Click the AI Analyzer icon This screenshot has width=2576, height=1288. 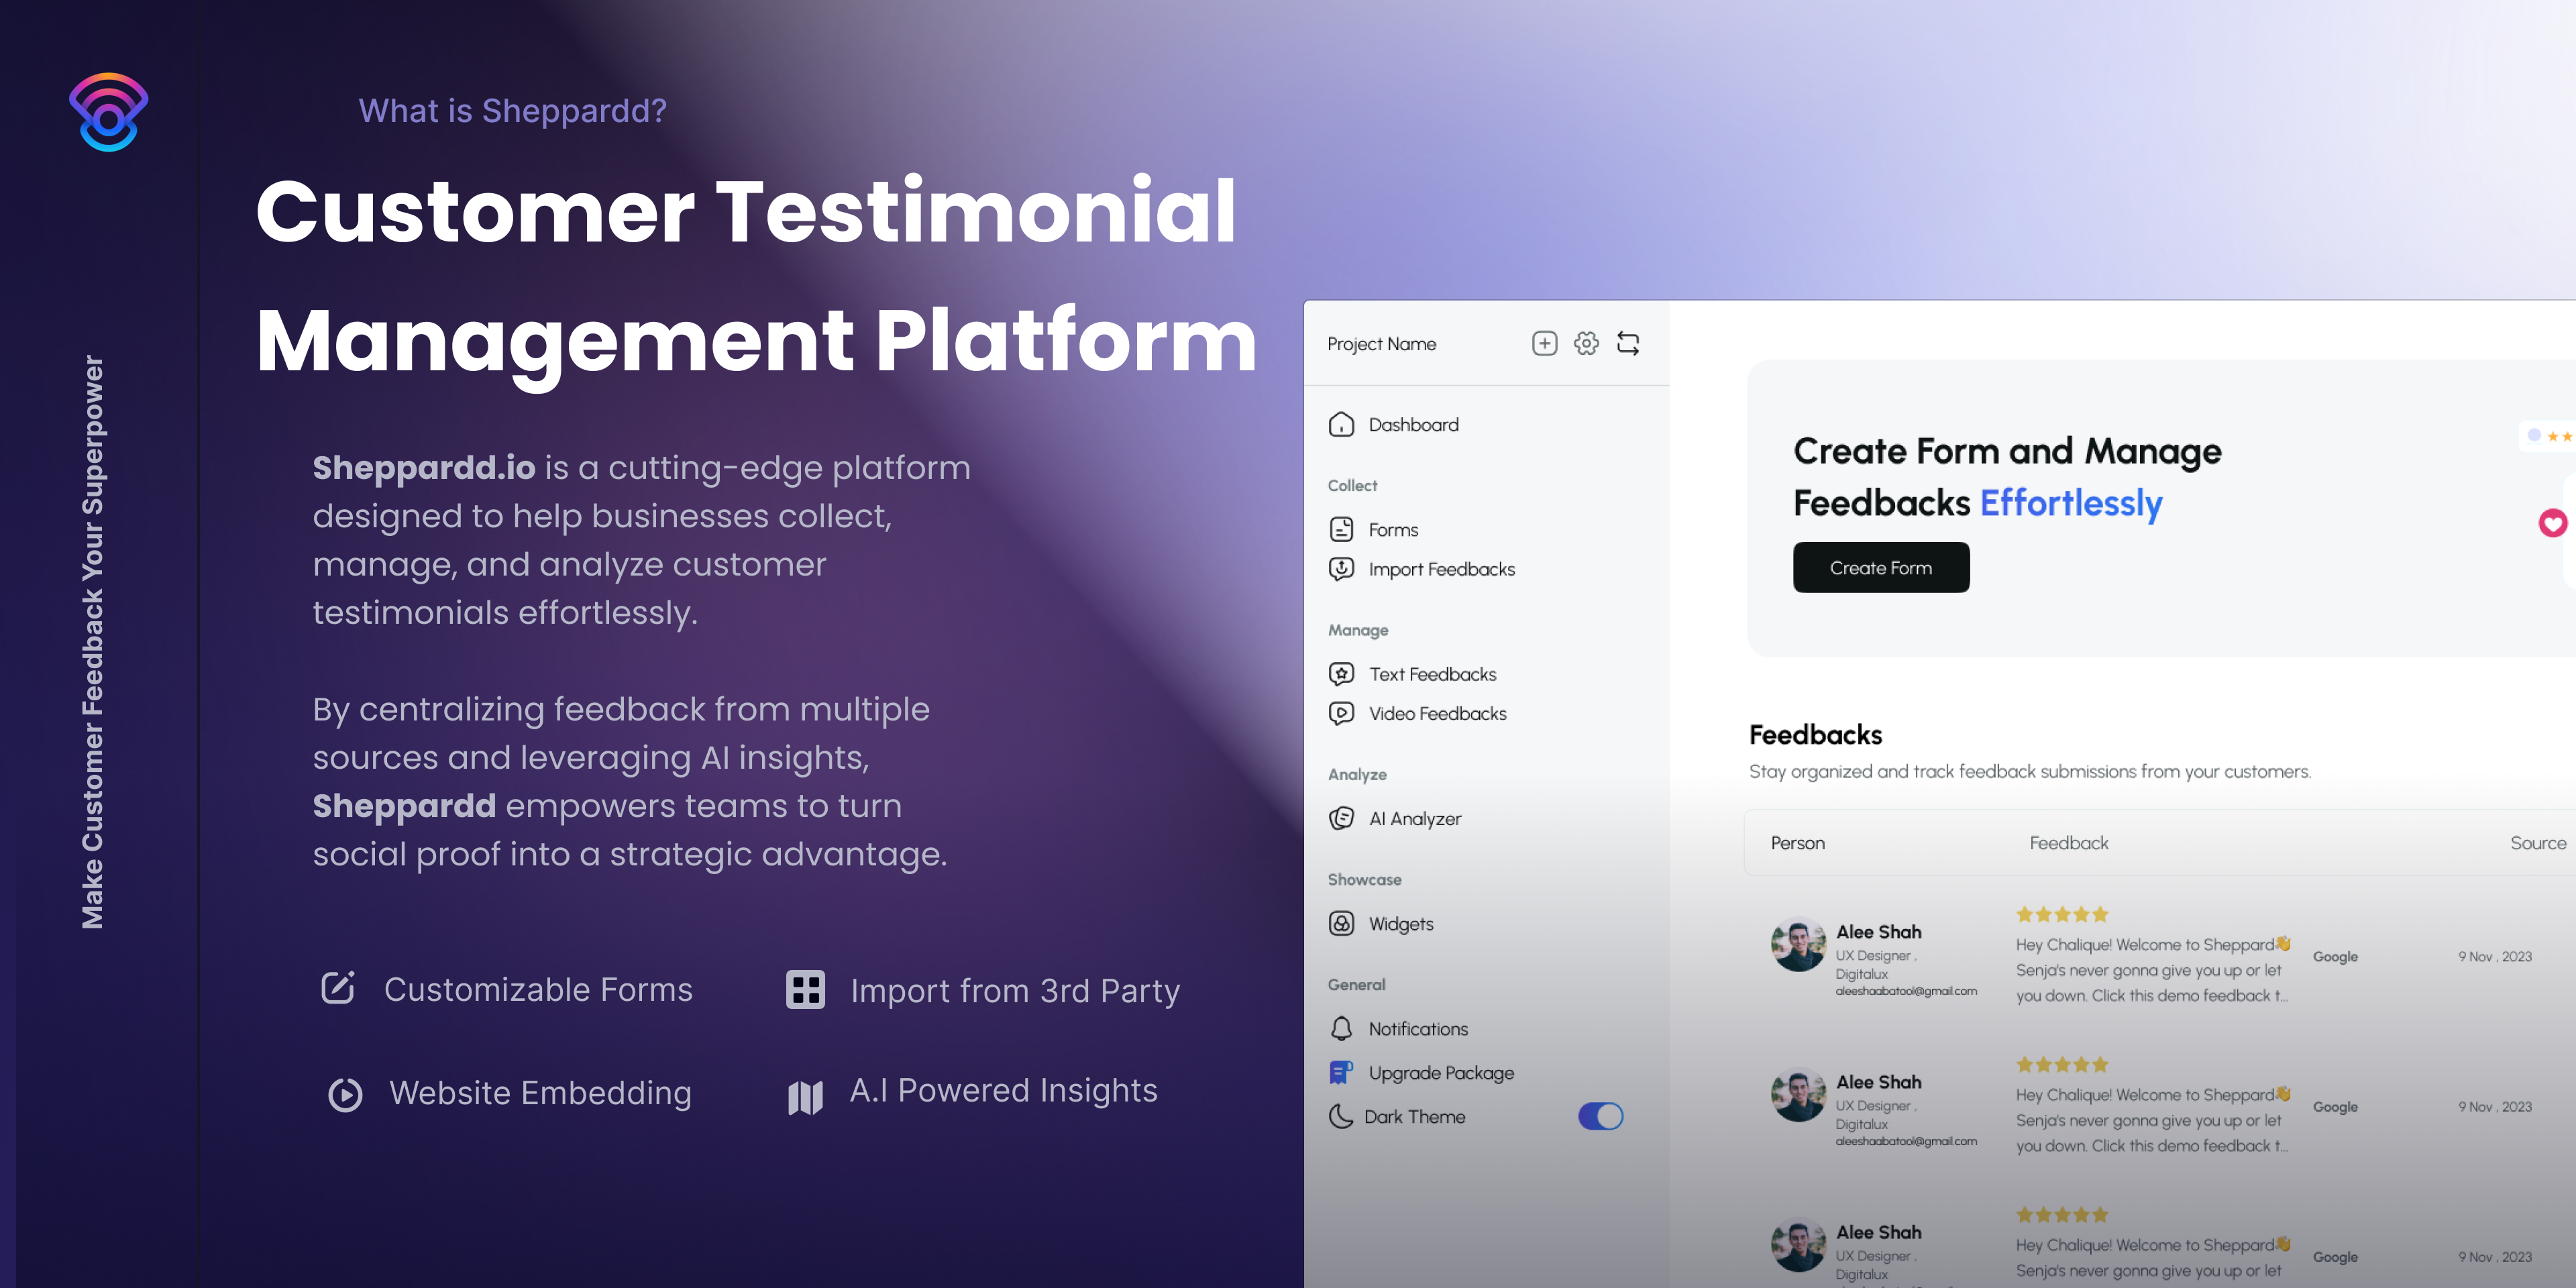[x=1341, y=818]
